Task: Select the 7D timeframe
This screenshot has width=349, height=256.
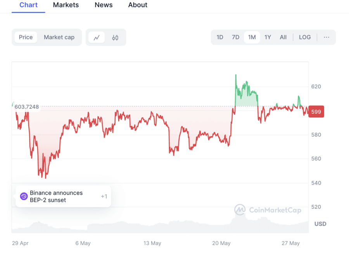Action: pyautogui.click(x=235, y=37)
